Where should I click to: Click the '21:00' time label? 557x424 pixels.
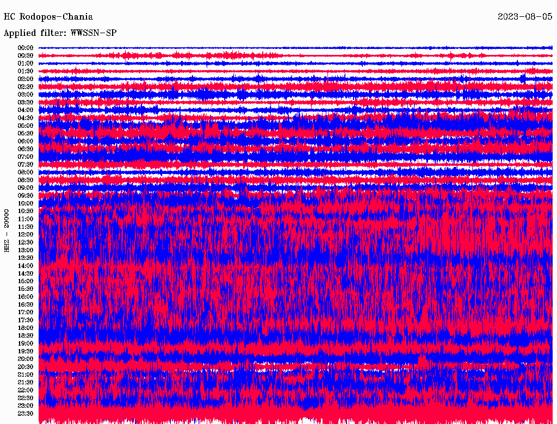pyautogui.click(x=26, y=375)
